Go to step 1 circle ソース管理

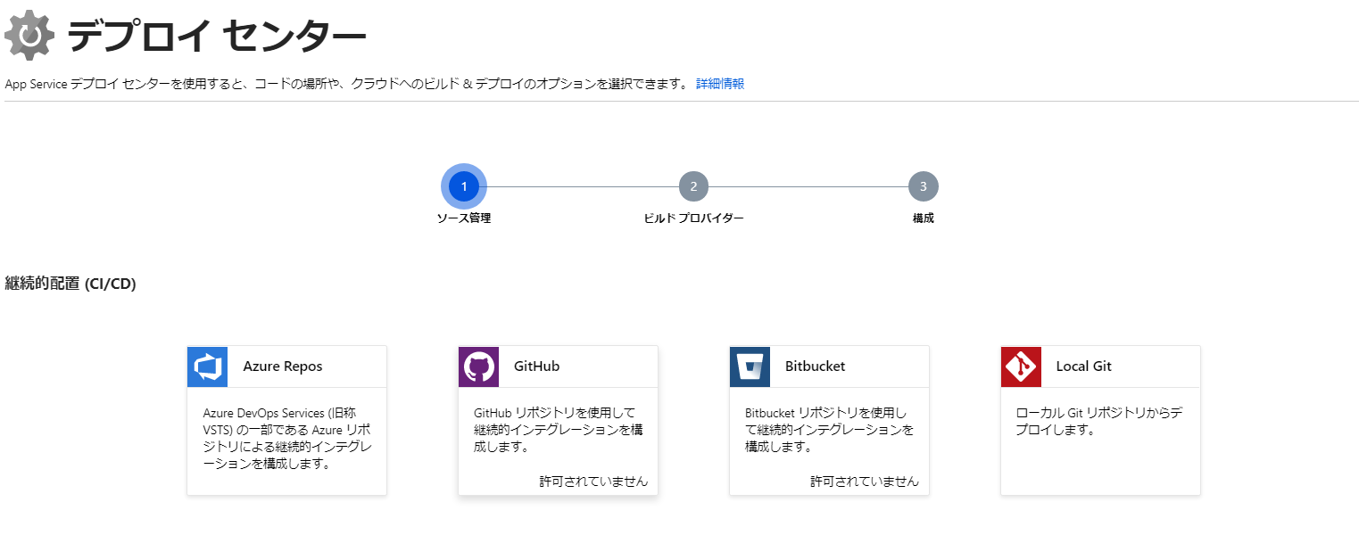click(464, 186)
